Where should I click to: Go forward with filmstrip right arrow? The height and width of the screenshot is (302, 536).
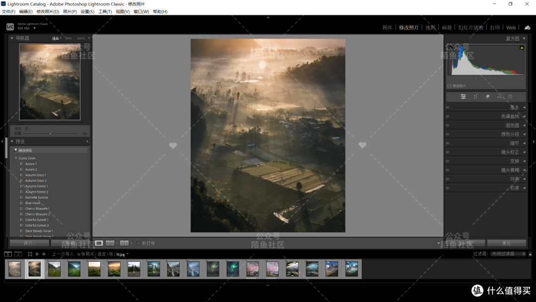click(44, 254)
